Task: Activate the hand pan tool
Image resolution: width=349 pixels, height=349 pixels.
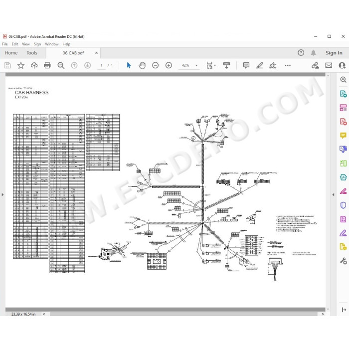Action: pos(142,65)
